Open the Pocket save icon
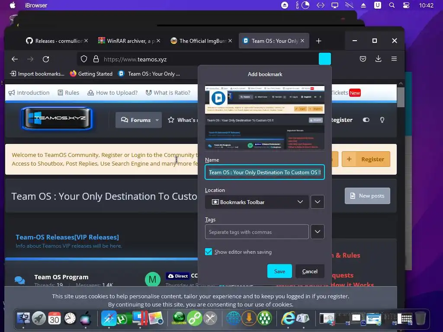The image size is (443, 332). pyautogui.click(x=363, y=59)
